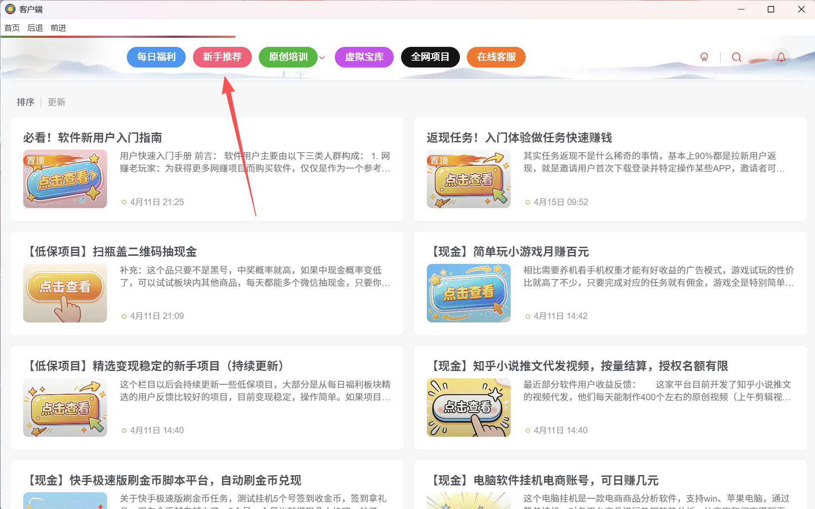815x509 pixels.
Task: Click the notification bell icon
Action: pyautogui.click(x=781, y=57)
